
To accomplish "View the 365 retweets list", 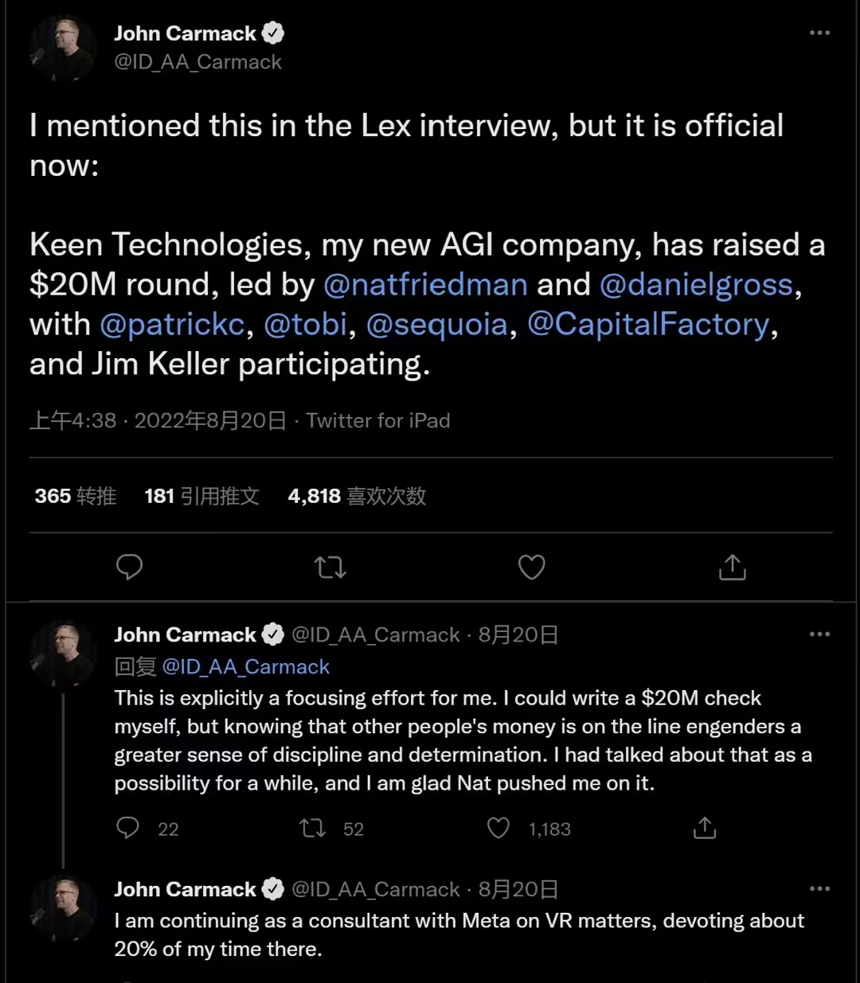I will tap(76, 497).
